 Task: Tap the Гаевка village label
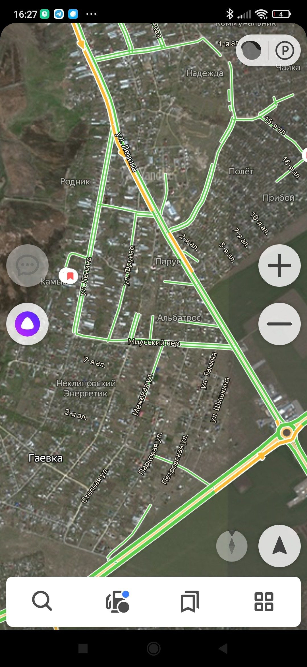point(45,458)
